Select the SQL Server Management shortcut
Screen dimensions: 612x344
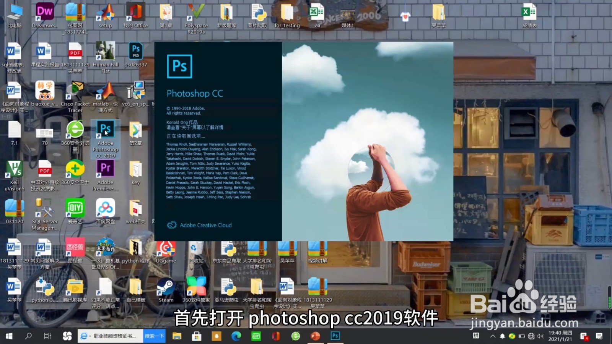(x=45, y=215)
